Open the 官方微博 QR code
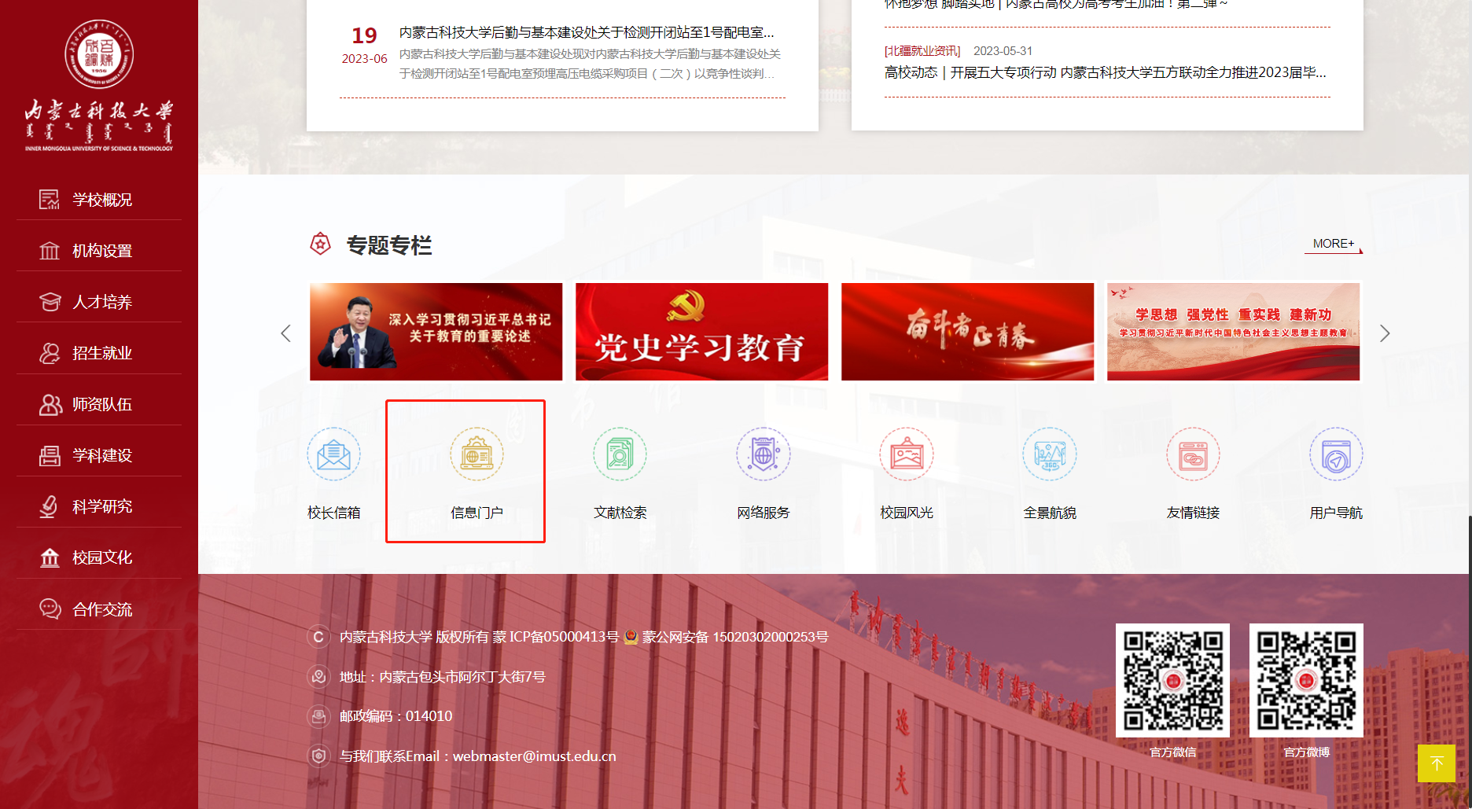The width and height of the screenshot is (1472, 809). click(x=1305, y=680)
